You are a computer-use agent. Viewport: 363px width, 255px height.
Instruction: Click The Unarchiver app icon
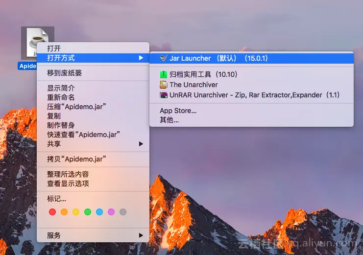tap(164, 85)
